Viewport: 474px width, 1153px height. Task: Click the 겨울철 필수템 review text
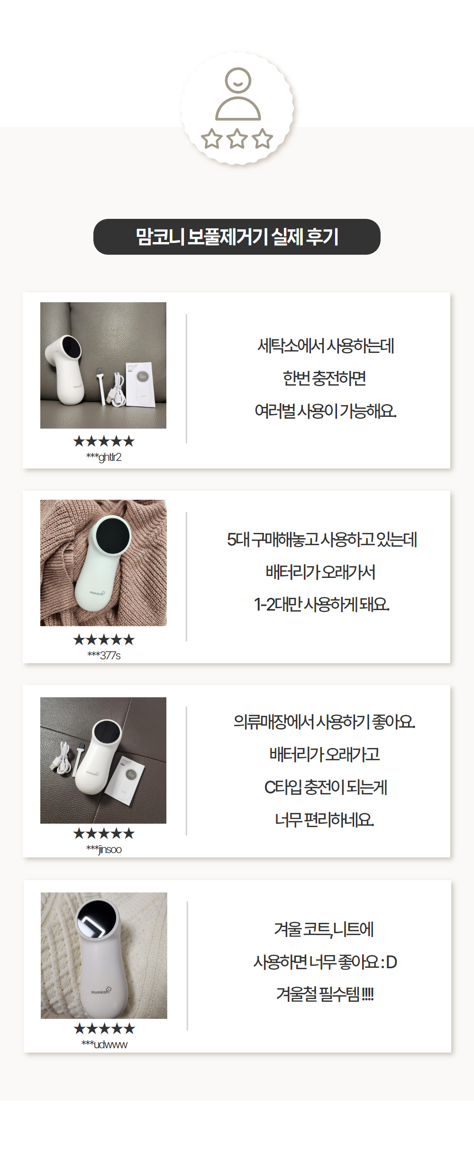pyautogui.click(x=325, y=993)
